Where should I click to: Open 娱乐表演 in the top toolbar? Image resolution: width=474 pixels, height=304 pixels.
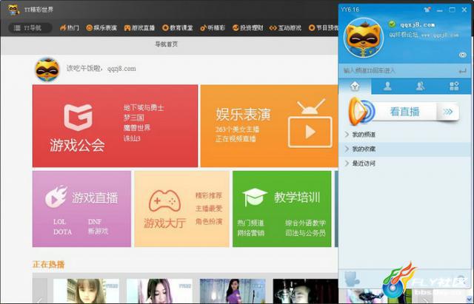click(101, 28)
